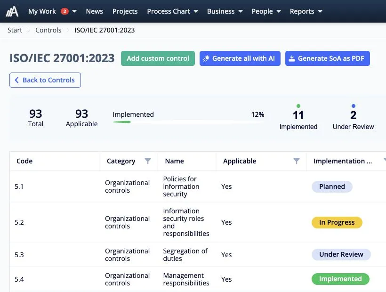
Task: Filter the Category column
Action: coord(148,161)
